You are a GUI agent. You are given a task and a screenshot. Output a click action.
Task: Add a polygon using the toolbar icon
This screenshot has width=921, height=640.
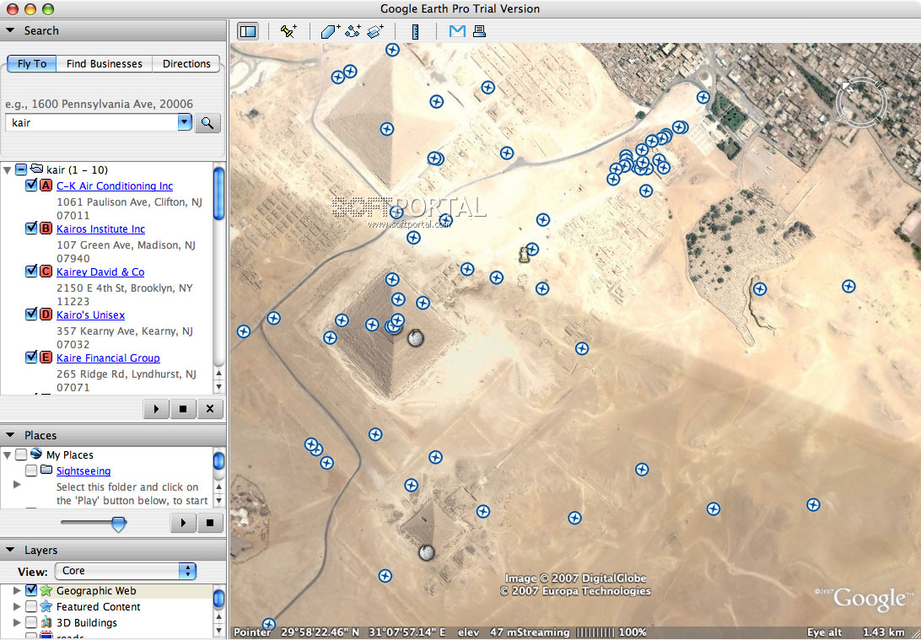331,31
